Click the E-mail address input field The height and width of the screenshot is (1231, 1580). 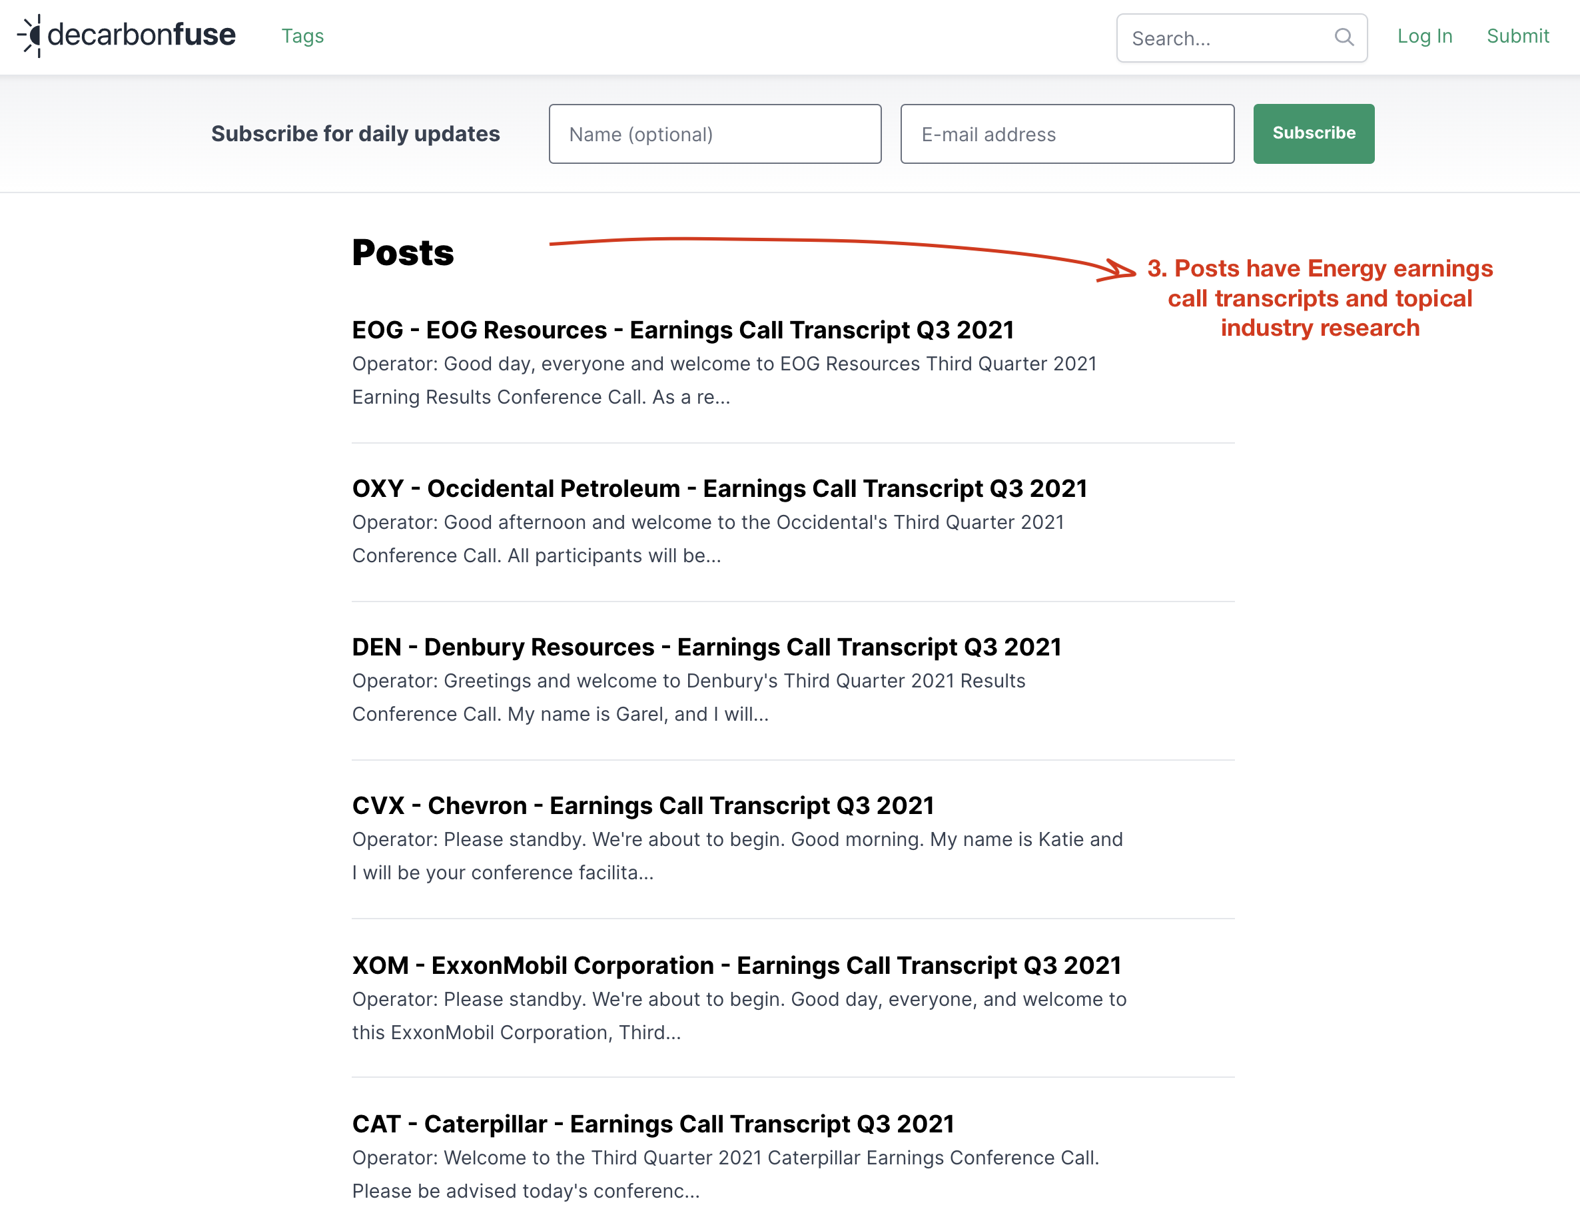pyautogui.click(x=1066, y=135)
